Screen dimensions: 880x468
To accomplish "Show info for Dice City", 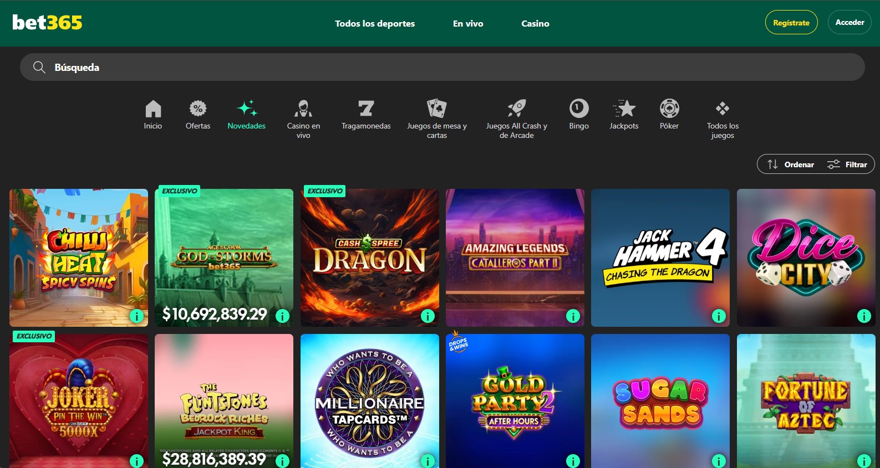I will tap(864, 316).
